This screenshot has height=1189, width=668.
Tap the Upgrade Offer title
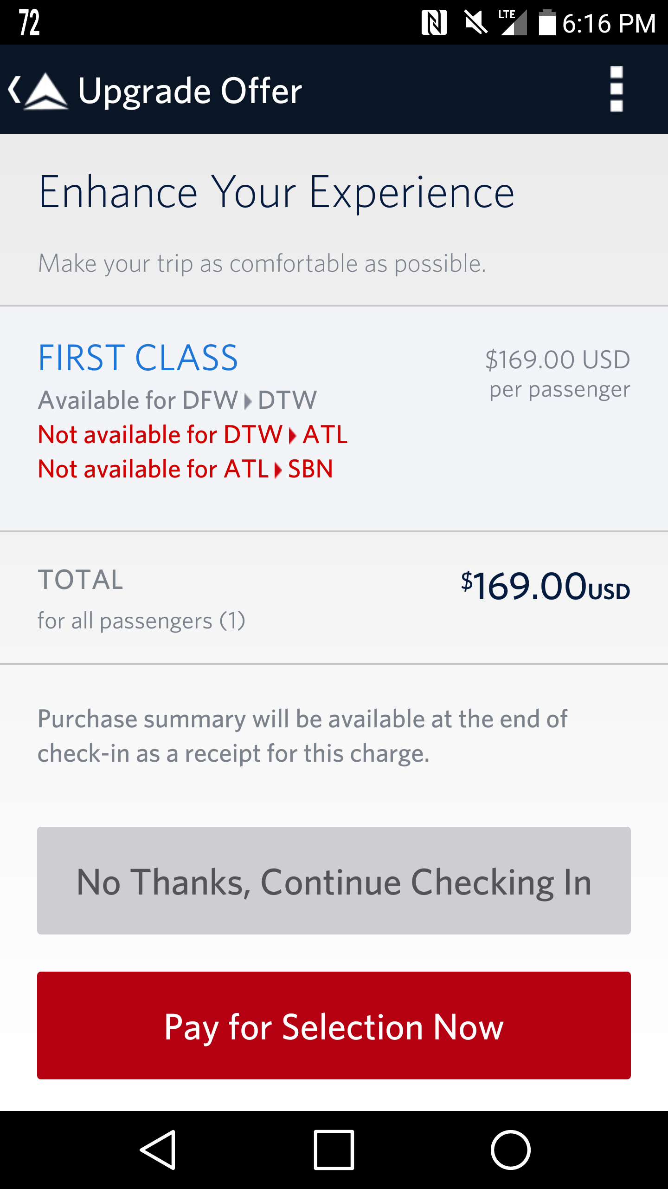pos(190,91)
